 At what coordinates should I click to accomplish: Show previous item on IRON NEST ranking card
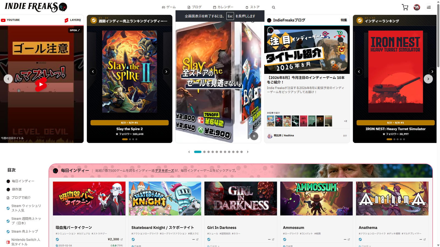click(359, 72)
